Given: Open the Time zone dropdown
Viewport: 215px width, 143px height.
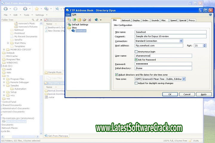Looking at the screenshot, I should (x=184, y=79).
